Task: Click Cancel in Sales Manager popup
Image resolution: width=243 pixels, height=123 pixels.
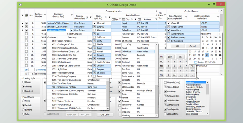Action: pos(192,46)
